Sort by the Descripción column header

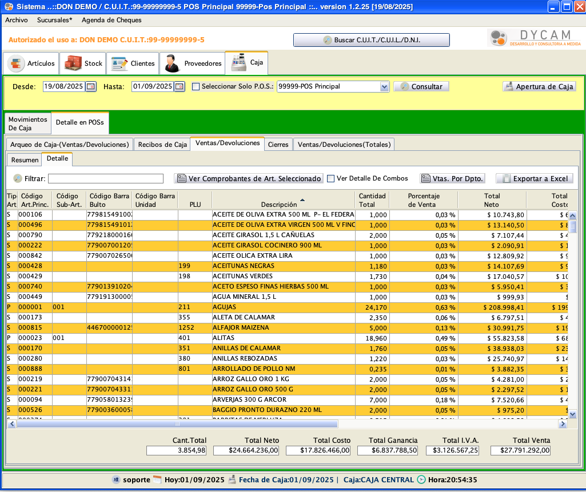(279, 204)
